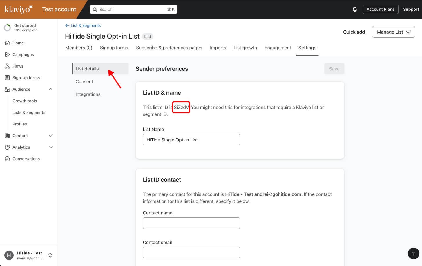Select the Settings tab

coord(307,48)
